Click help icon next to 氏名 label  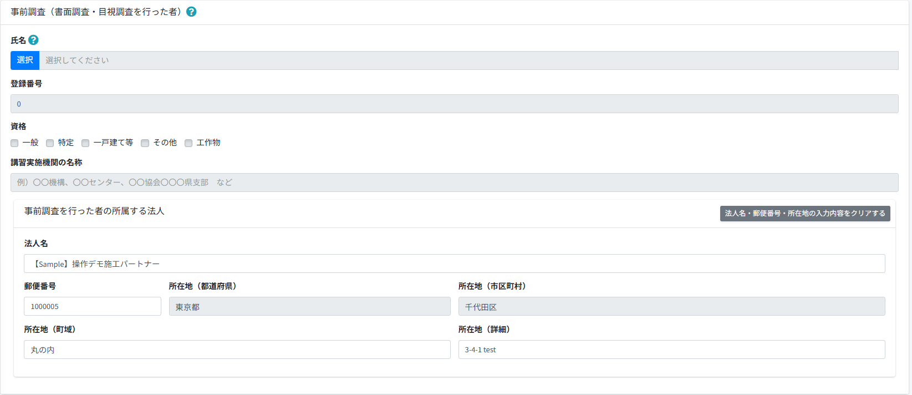(x=33, y=40)
